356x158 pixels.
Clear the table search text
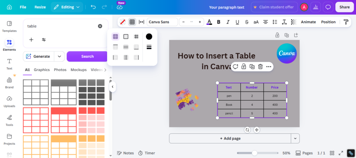click(100, 26)
